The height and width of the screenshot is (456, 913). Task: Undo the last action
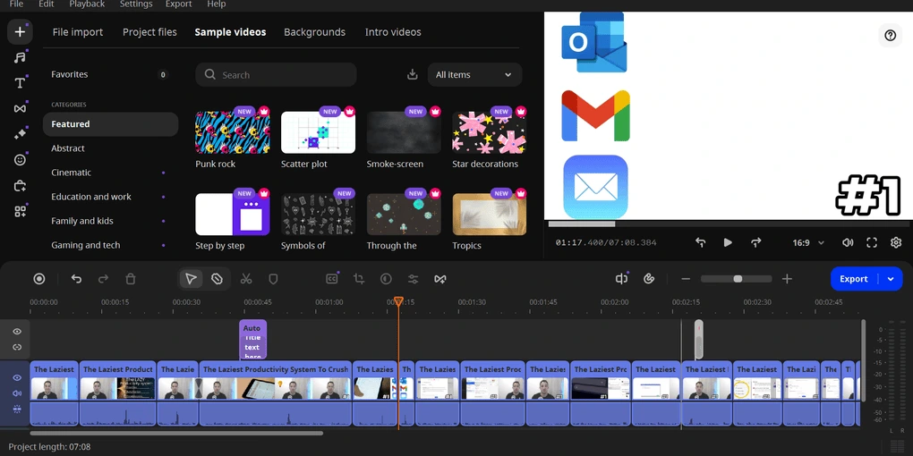pos(76,279)
